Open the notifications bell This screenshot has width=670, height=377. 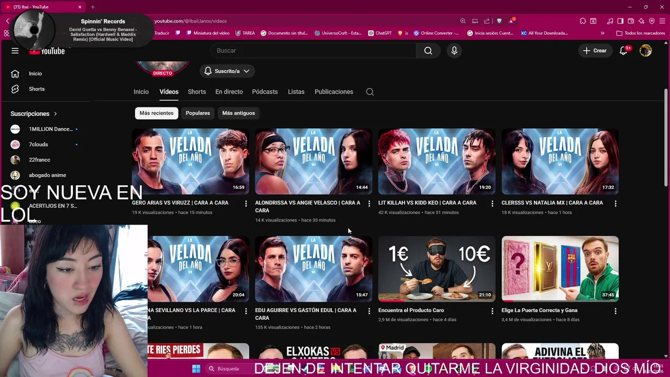coord(623,51)
